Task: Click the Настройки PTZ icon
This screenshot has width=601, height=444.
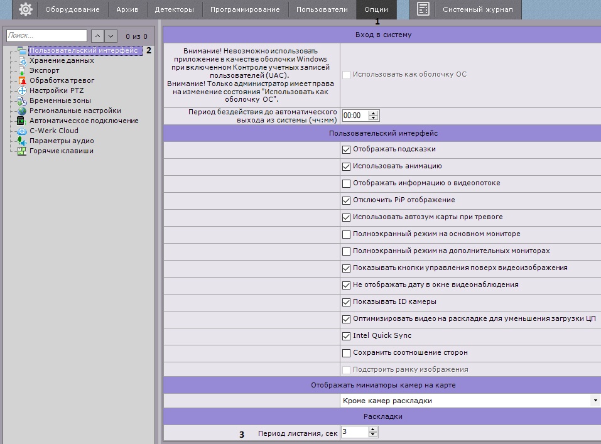Action: click(x=22, y=91)
